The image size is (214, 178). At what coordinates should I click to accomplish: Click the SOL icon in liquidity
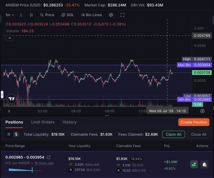(x=71, y=170)
